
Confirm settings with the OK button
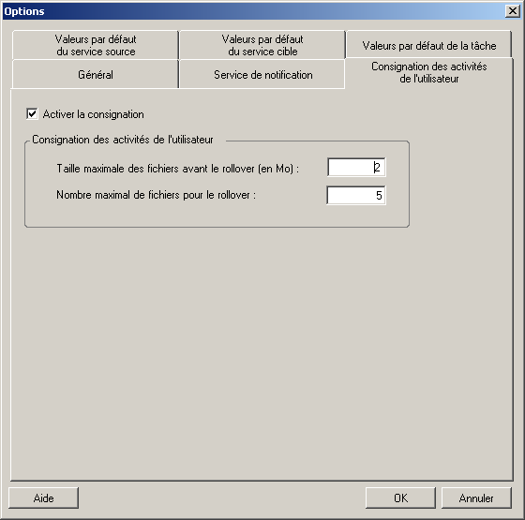point(400,498)
